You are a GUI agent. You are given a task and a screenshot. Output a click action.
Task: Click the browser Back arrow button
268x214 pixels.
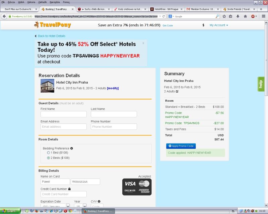pos(4,16)
